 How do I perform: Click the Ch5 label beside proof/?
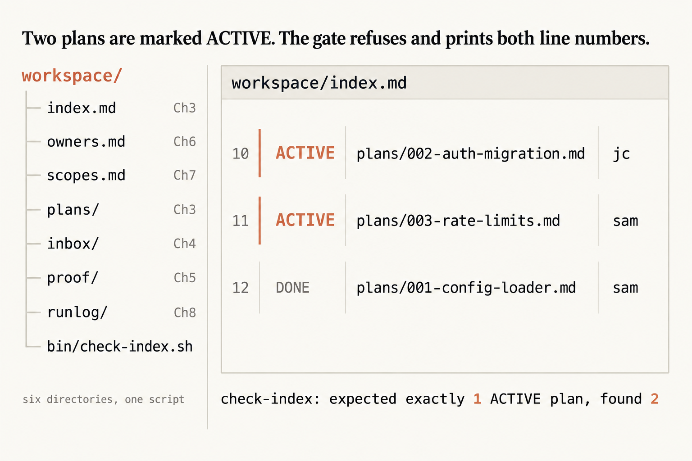185,278
